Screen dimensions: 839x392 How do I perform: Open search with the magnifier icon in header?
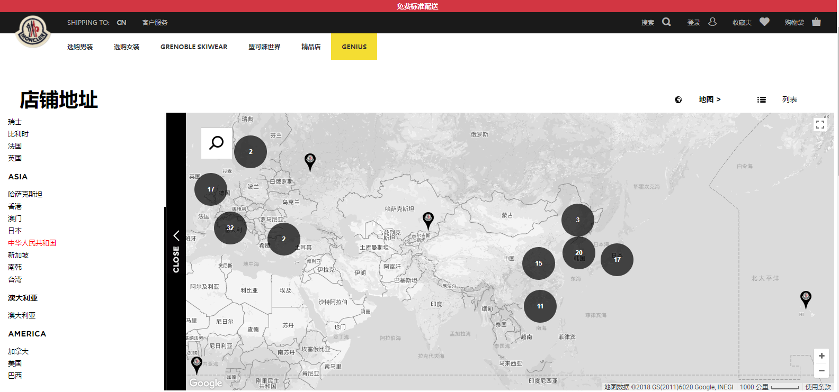(666, 22)
